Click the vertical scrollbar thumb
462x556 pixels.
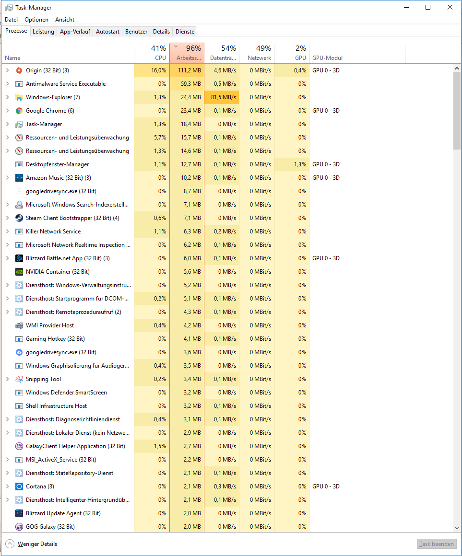pyautogui.click(x=457, y=111)
